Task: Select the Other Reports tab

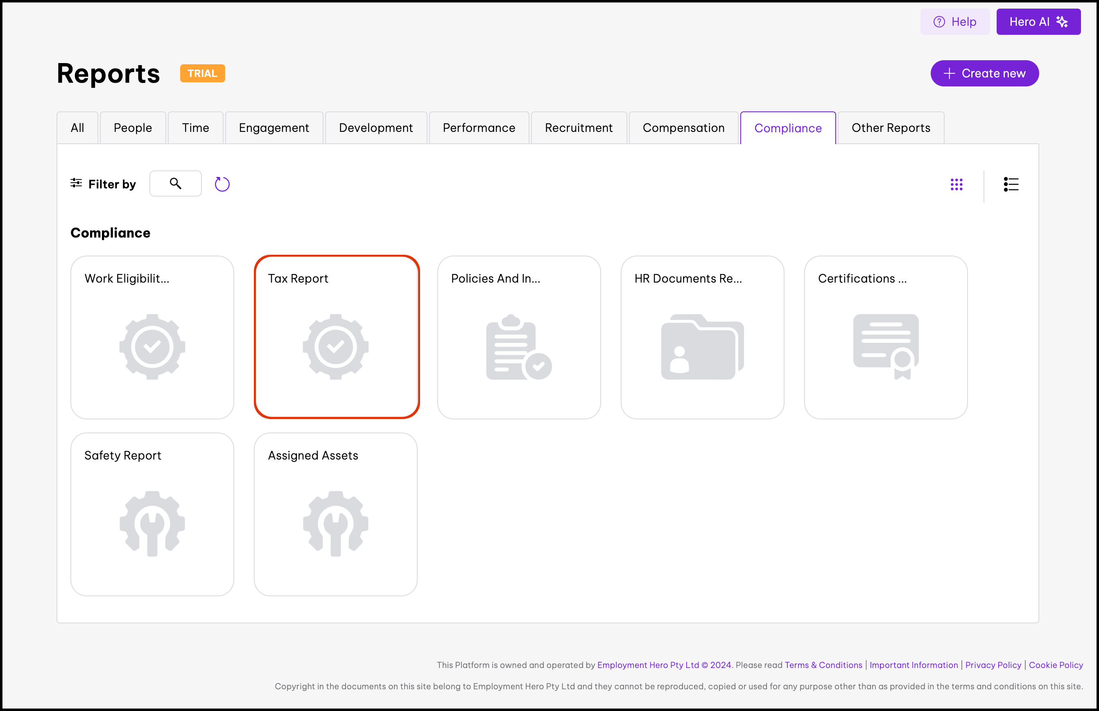Action: click(890, 128)
